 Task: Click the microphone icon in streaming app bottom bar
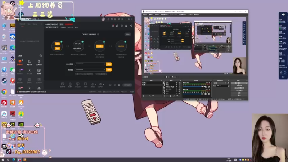pos(93,84)
